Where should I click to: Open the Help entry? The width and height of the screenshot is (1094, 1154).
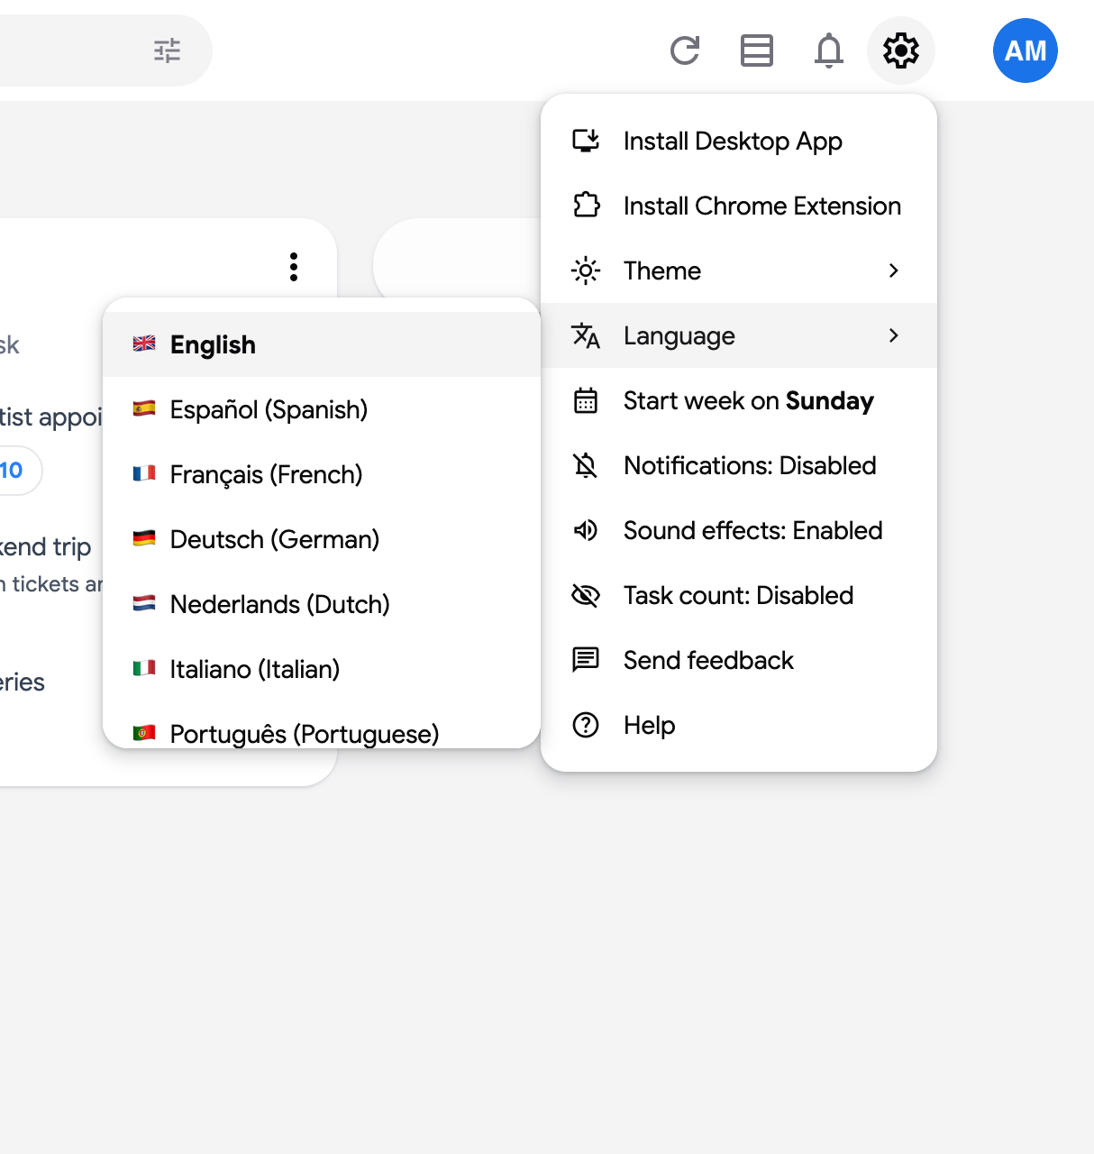(x=739, y=725)
